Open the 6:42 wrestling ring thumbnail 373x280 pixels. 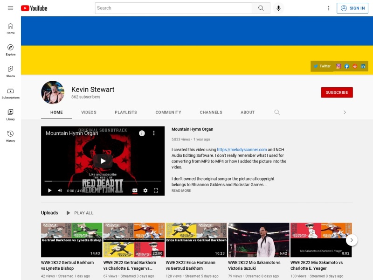click(x=259, y=240)
